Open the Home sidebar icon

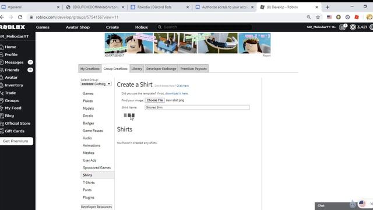point(2,47)
